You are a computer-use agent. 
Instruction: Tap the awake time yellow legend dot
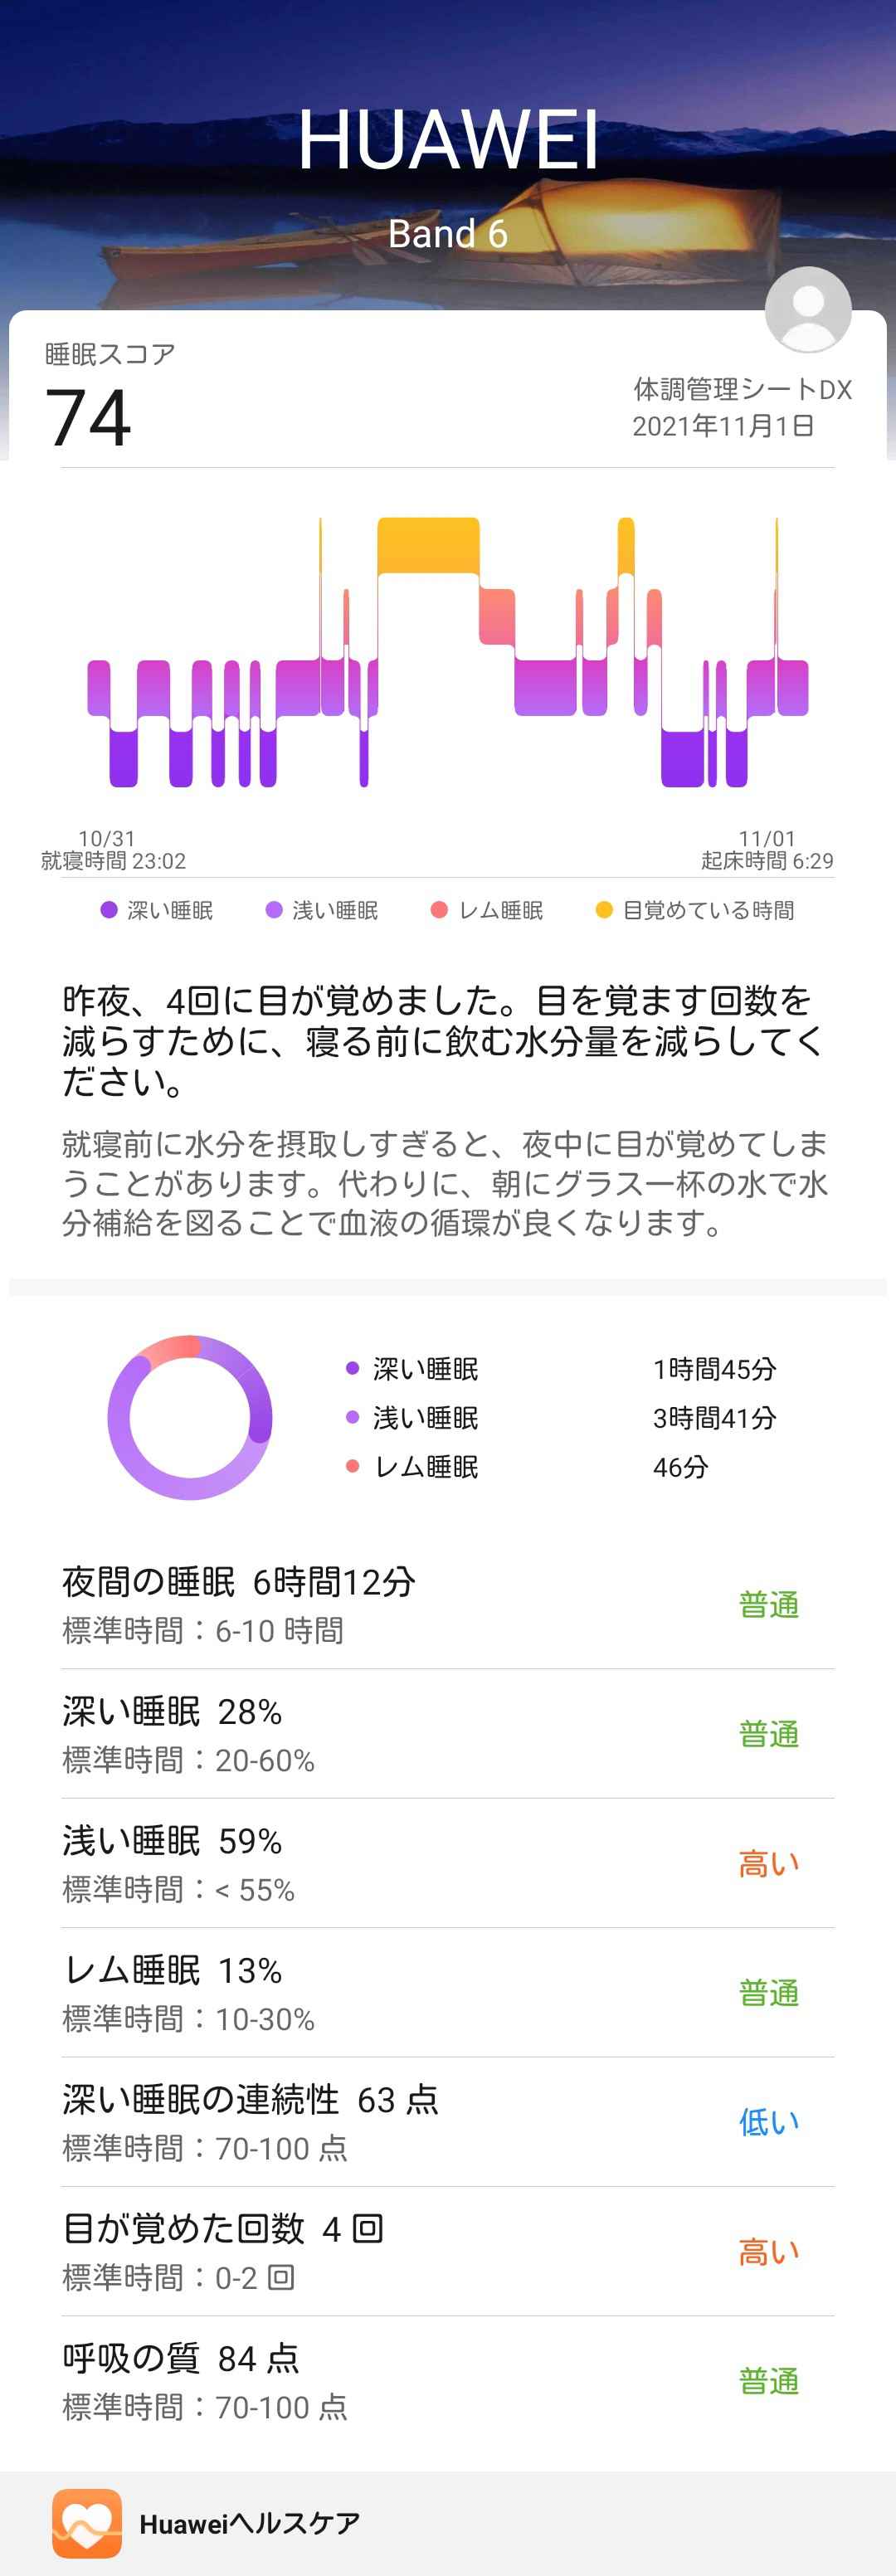click(604, 910)
